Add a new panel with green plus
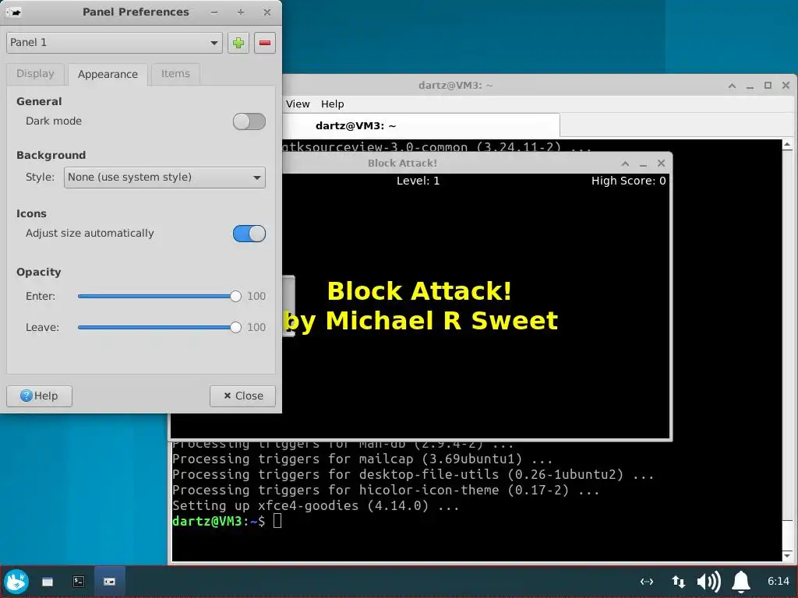Viewport: 798px width, 598px height. click(x=238, y=43)
